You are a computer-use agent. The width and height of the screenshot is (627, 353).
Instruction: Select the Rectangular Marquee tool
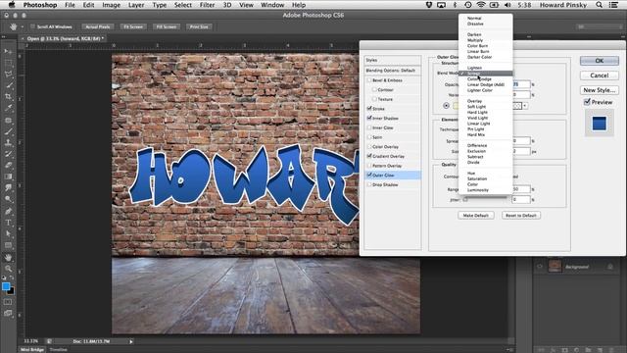tap(8, 63)
